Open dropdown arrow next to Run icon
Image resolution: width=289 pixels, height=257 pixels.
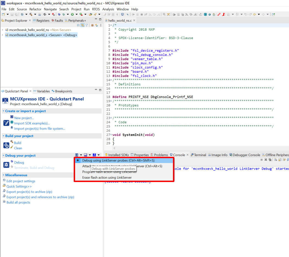(76, 14)
